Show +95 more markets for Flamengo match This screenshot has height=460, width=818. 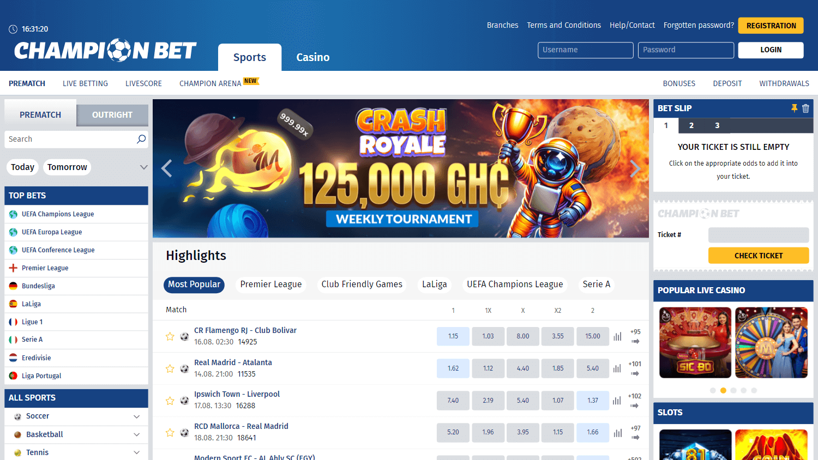[635, 336]
